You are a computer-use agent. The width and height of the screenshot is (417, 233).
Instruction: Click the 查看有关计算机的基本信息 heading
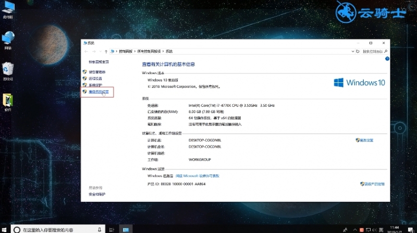coord(168,64)
